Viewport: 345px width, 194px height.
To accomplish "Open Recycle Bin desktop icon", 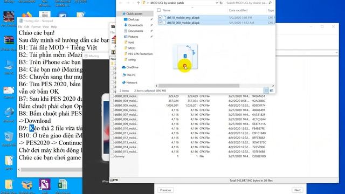I will click(x=9, y=139).
